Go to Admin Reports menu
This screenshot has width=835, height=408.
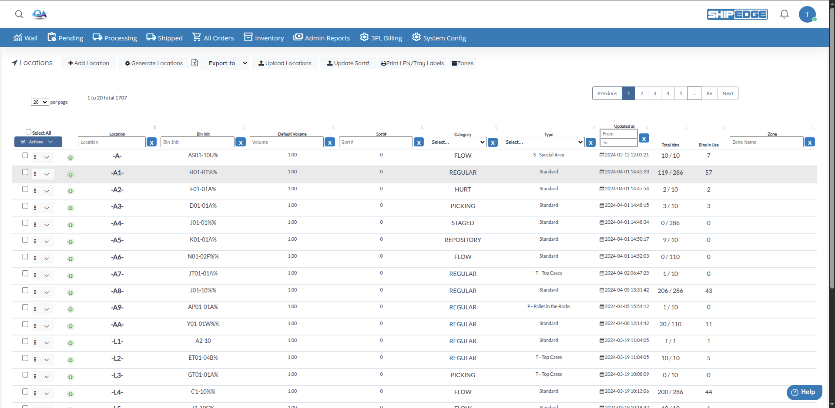pyautogui.click(x=322, y=38)
